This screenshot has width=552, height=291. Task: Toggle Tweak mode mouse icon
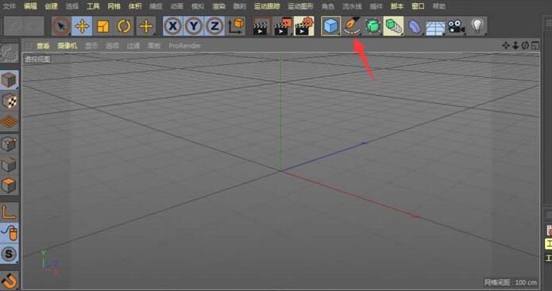[10, 232]
